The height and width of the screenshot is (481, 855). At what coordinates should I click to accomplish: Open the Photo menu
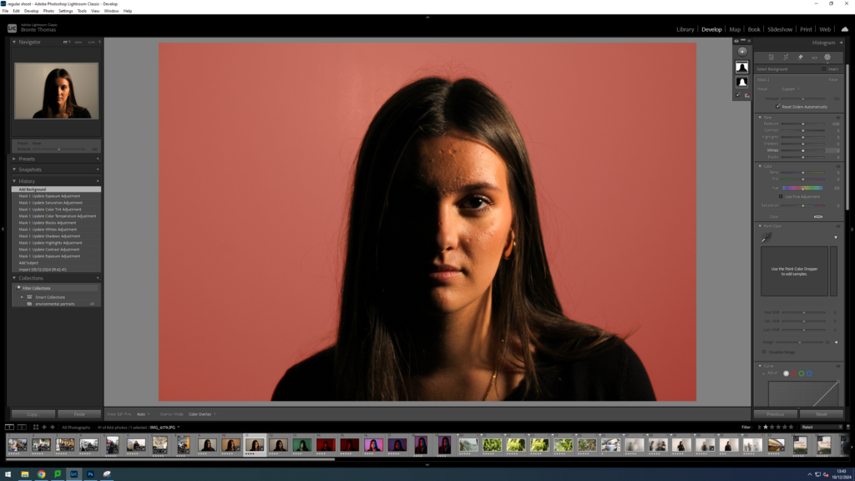point(48,11)
